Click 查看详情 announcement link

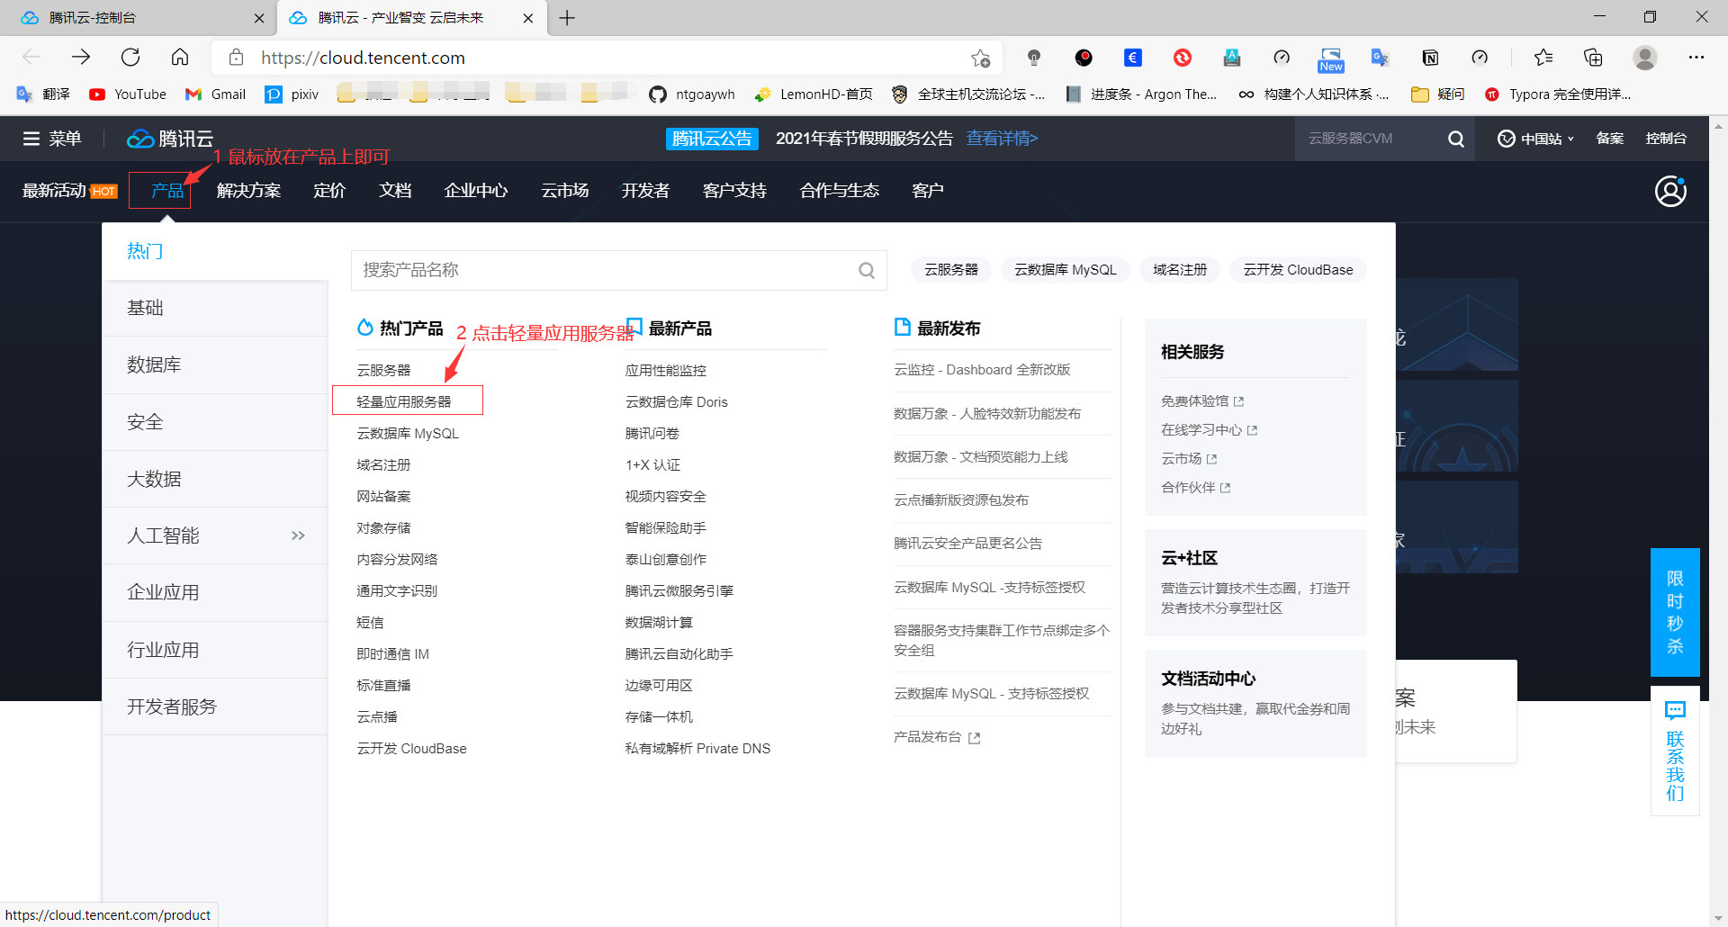point(1002,139)
